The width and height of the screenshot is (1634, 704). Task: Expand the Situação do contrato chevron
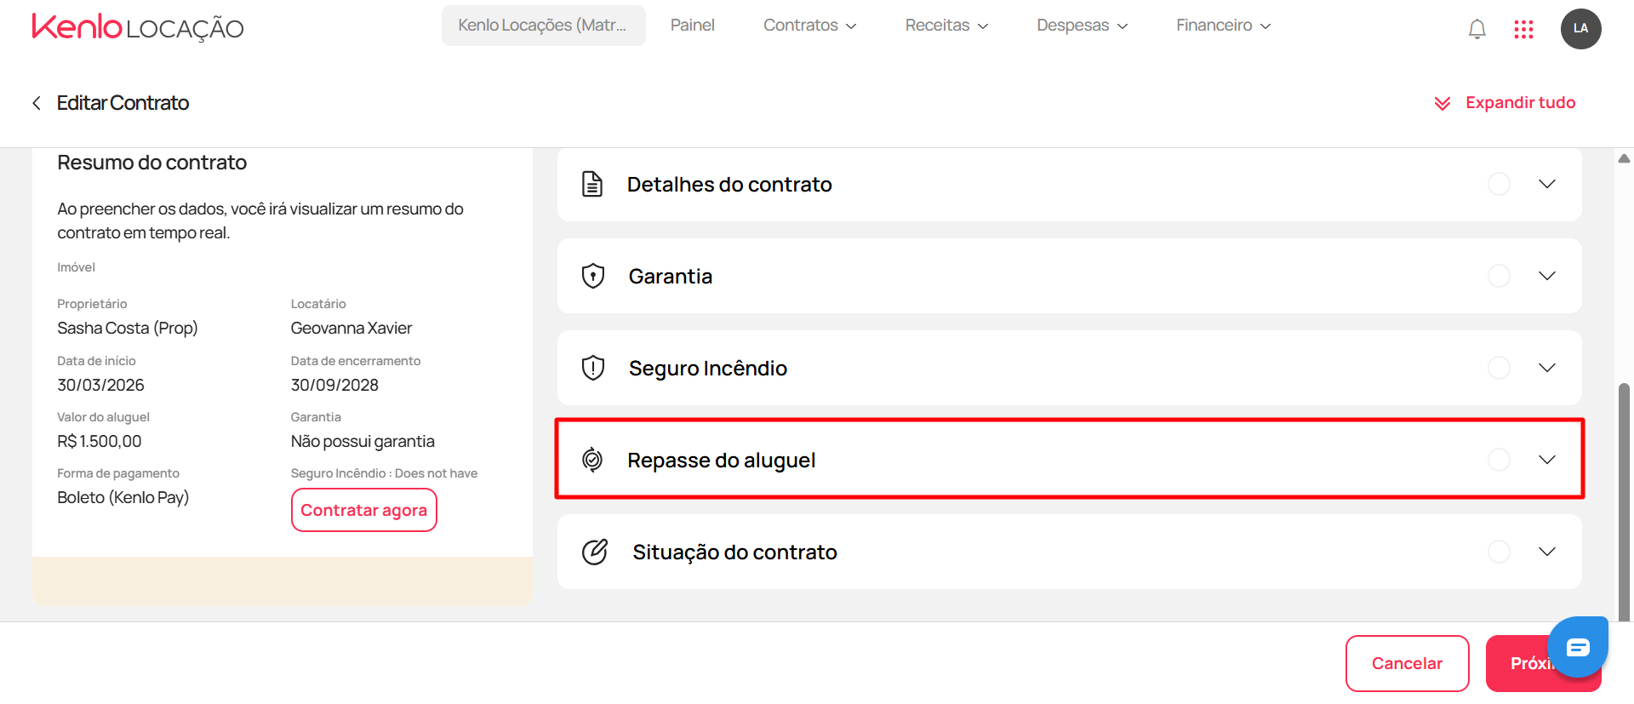(1547, 552)
